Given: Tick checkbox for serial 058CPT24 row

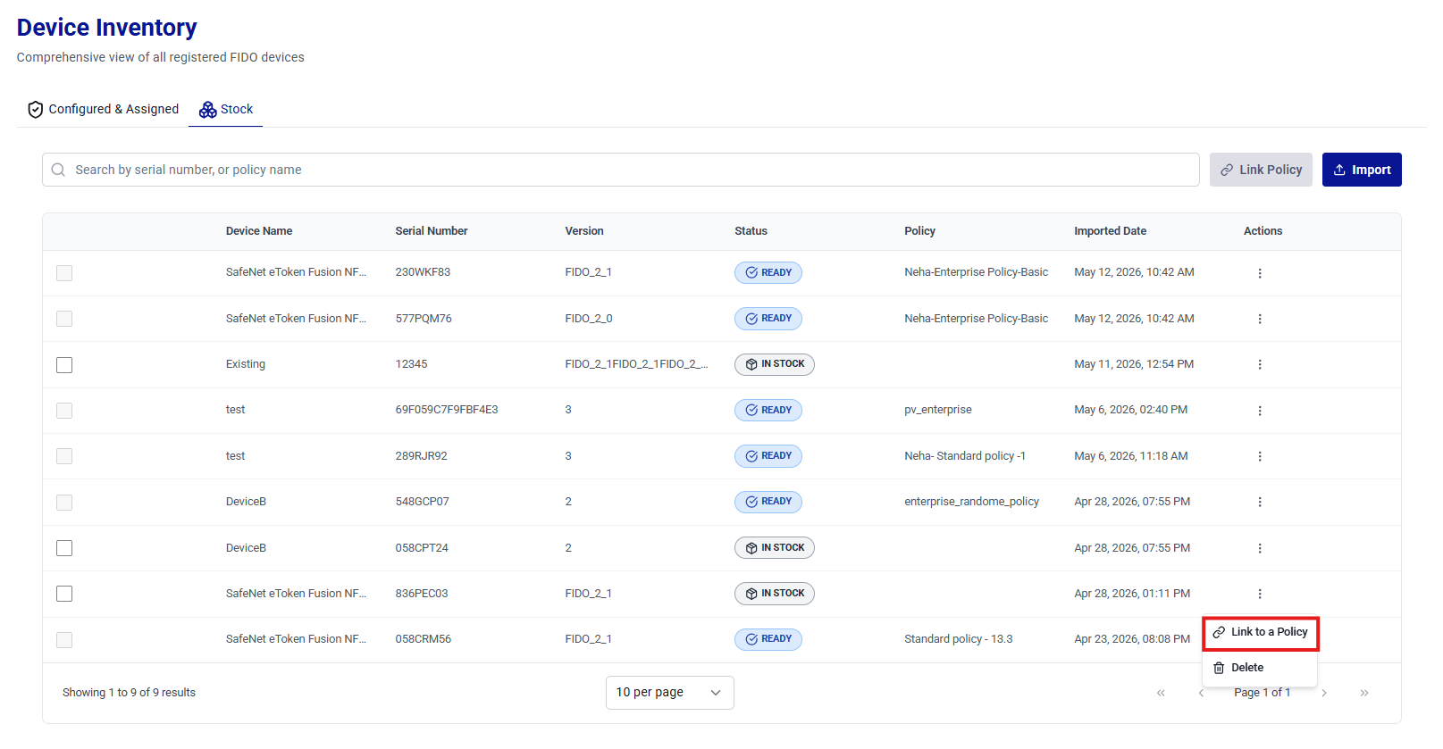Looking at the screenshot, I should (x=64, y=548).
